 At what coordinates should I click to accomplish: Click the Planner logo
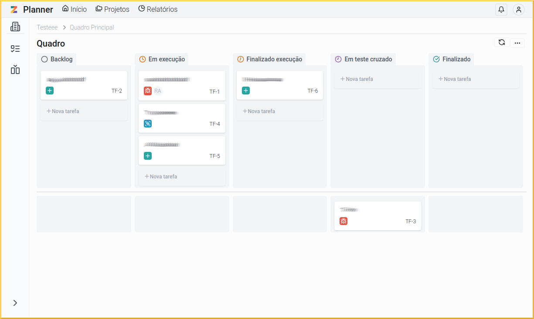point(32,10)
